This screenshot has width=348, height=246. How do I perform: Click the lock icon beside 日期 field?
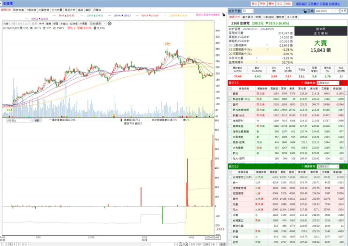(305, 11)
